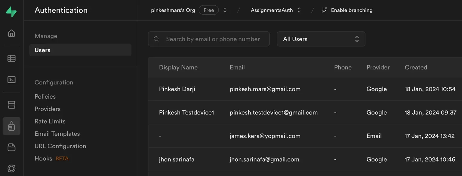Click the Display Name column header
The image size is (462, 176).
coord(178,67)
